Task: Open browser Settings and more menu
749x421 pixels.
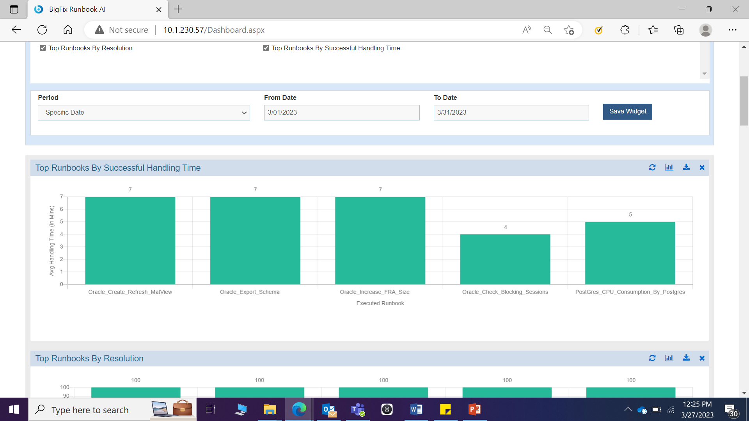Action: point(732,30)
